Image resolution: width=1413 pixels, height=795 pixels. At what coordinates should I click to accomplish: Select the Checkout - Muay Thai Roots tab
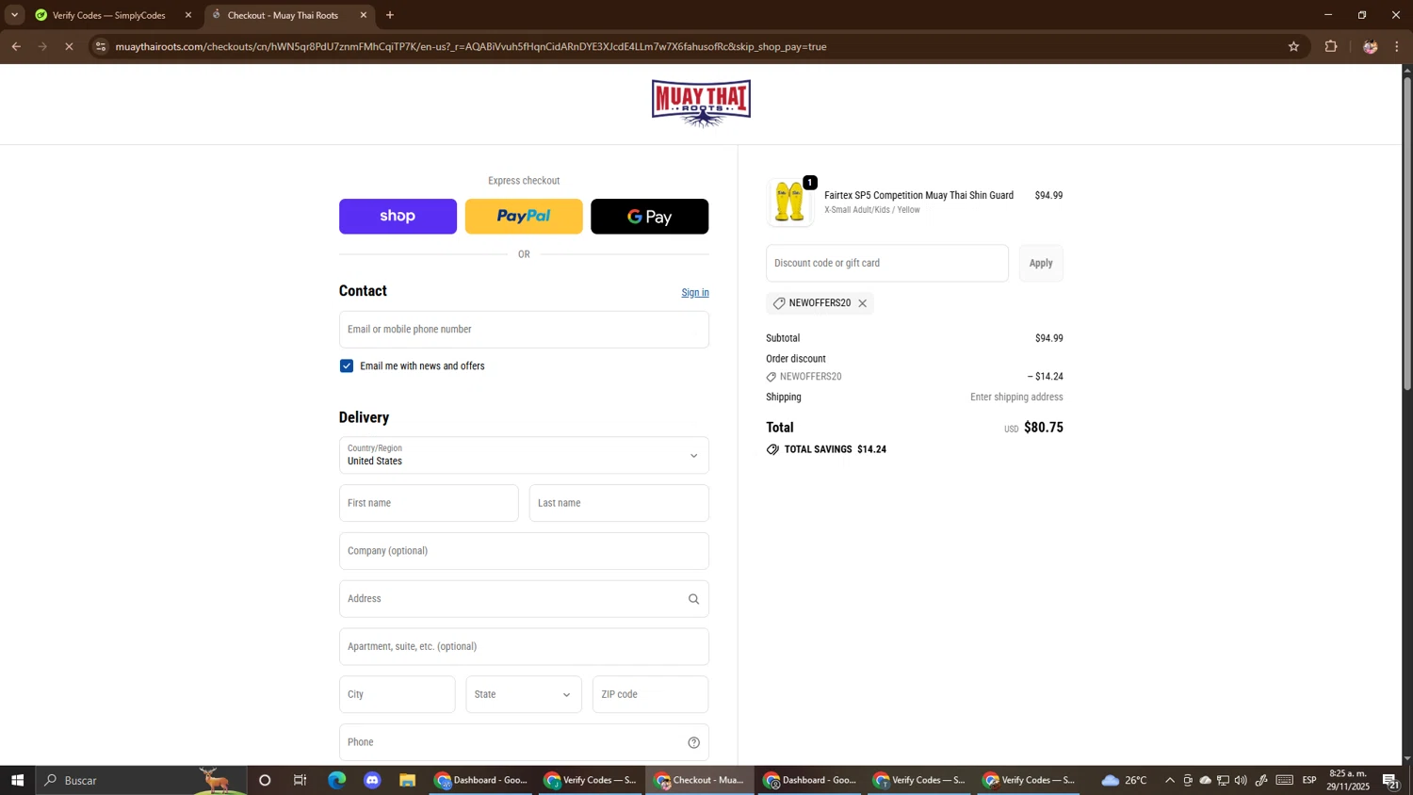pos(283,15)
